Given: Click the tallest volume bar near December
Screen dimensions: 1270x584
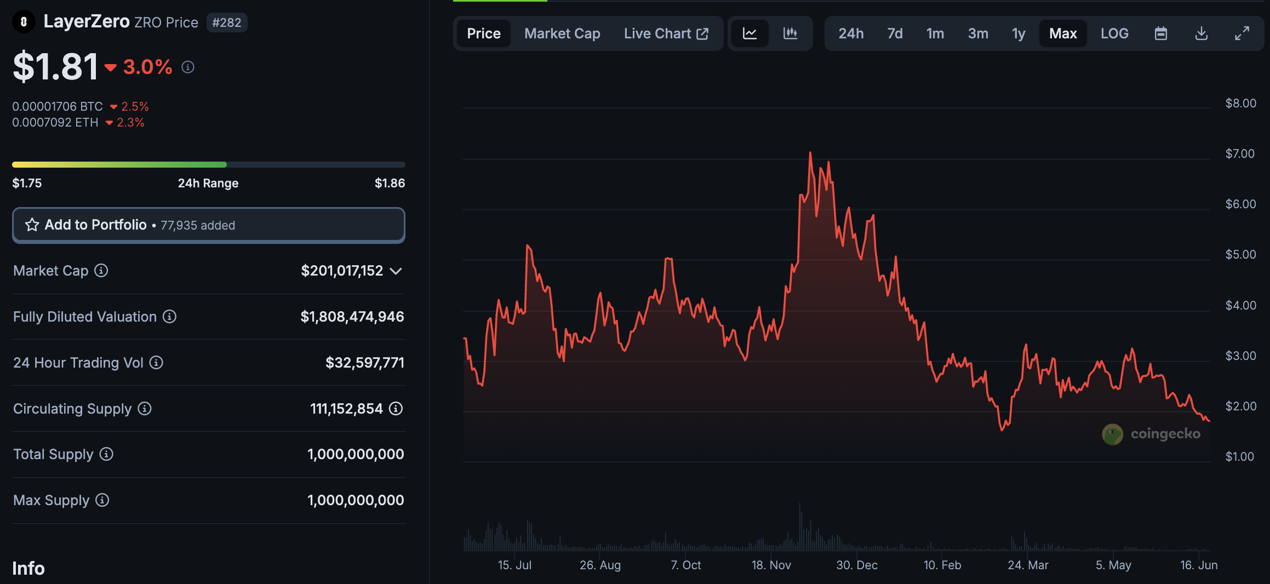Looking at the screenshot, I should pos(800,526).
